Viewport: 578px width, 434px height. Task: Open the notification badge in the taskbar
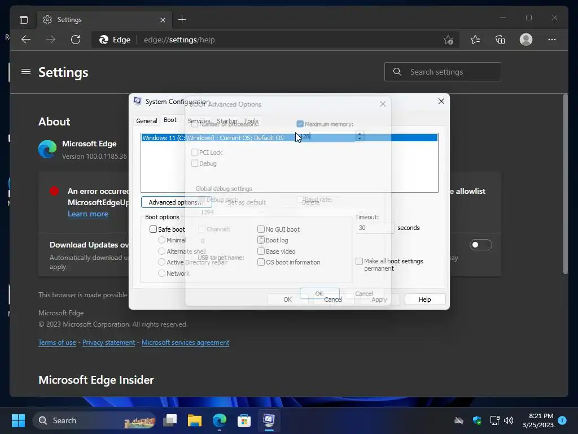coord(562,420)
